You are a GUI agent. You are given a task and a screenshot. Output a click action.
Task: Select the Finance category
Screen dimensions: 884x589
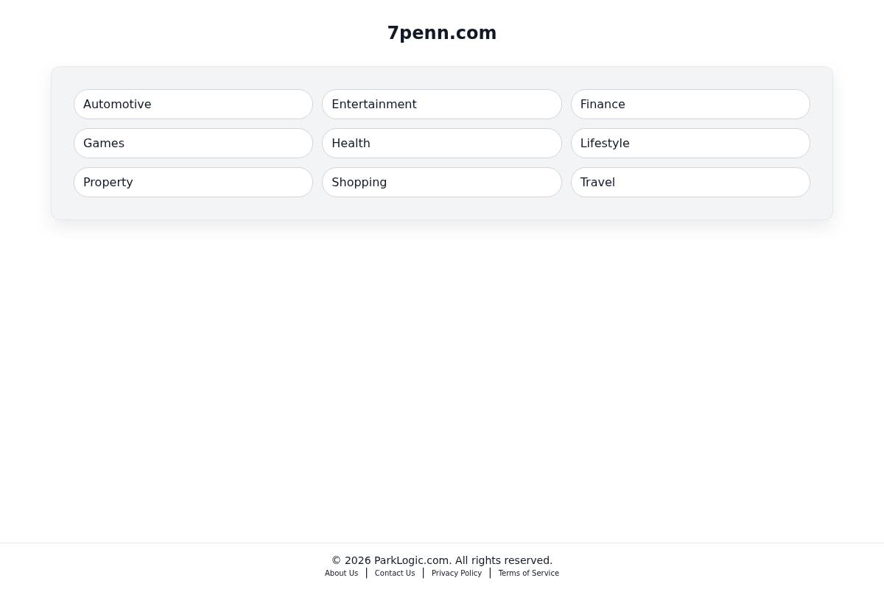[690, 104]
